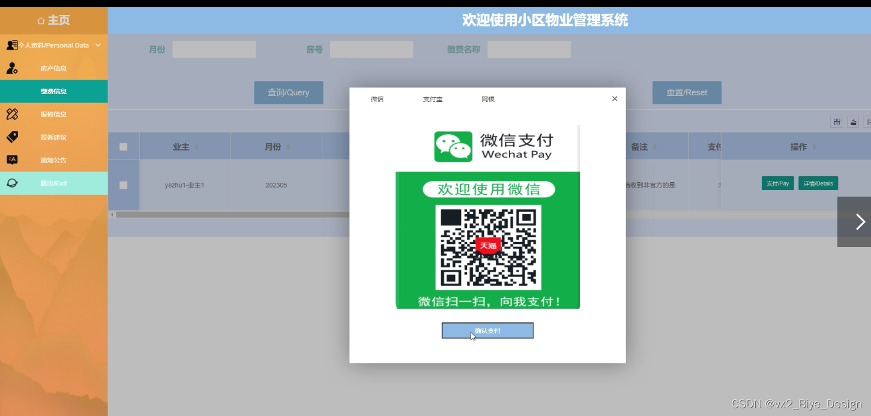Switch to the 支付宝 payment tab

433,99
